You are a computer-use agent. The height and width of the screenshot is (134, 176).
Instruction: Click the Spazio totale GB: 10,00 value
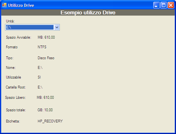(45, 110)
